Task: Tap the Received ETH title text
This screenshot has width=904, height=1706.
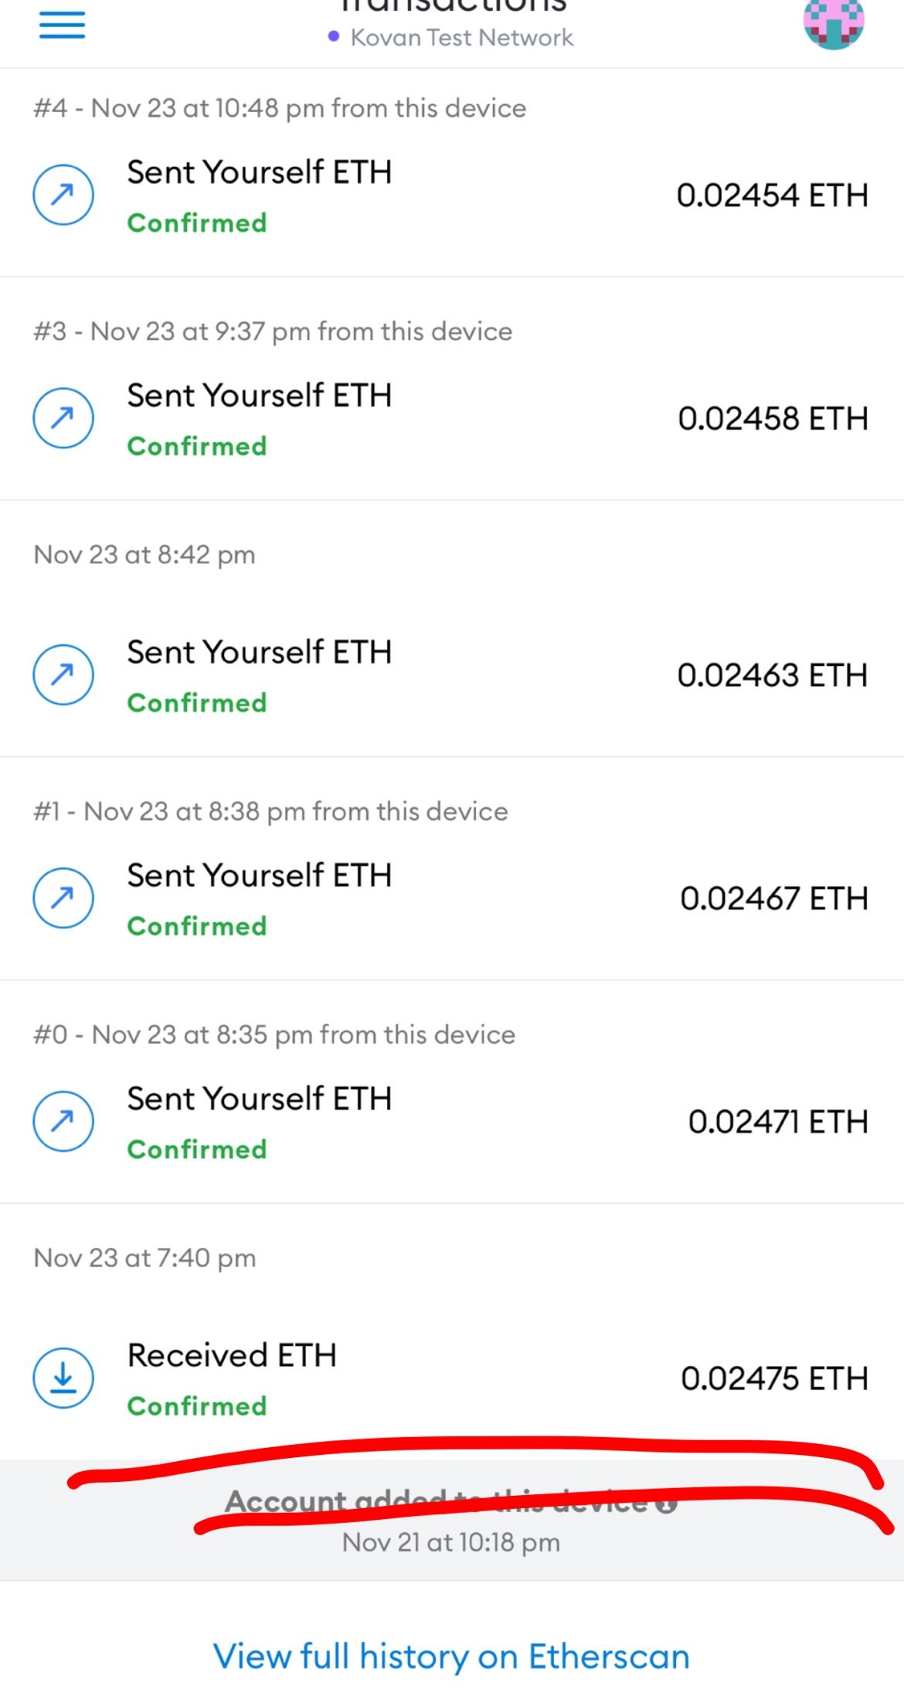Action: pyautogui.click(x=232, y=1355)
